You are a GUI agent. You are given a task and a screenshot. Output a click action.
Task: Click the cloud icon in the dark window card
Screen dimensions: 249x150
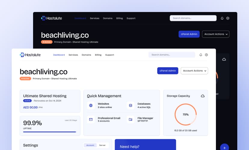[x=224, y=59]
